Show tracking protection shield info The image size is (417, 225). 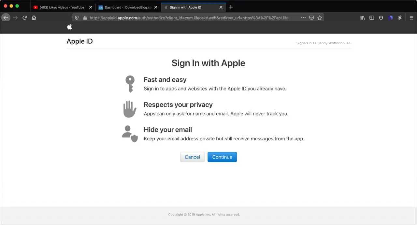pyautogui.click(x=77, y=18)
